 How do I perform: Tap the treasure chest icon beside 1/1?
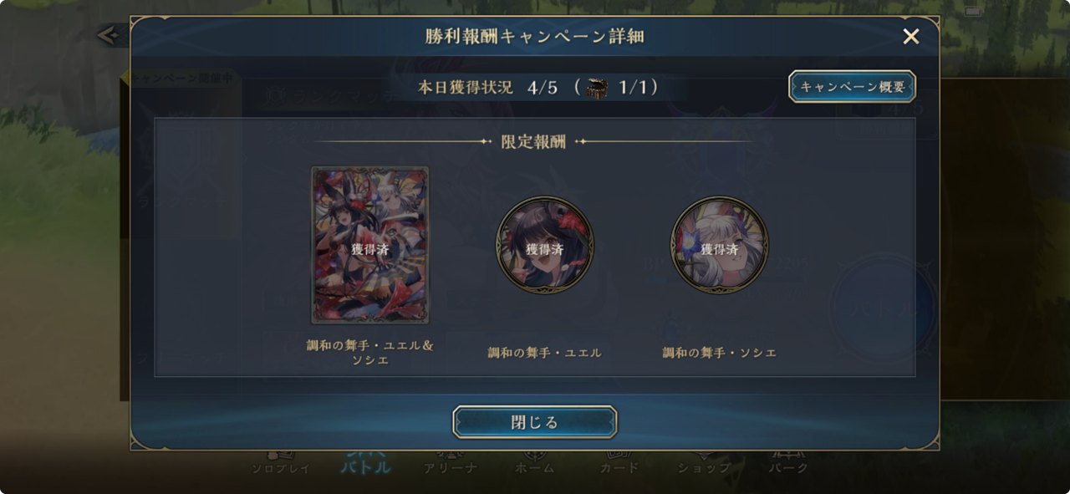tap(596, 88)
